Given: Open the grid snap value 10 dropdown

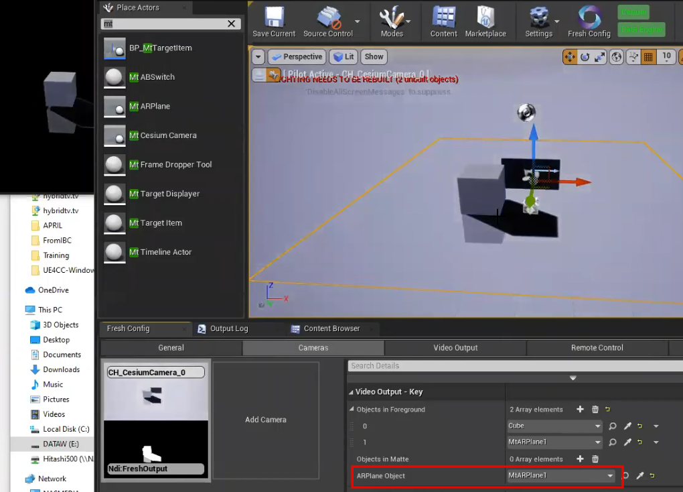Looking at the screenshot, I should [666, 57].
